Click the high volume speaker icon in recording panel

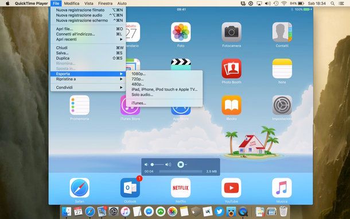[x=168, y=164]
